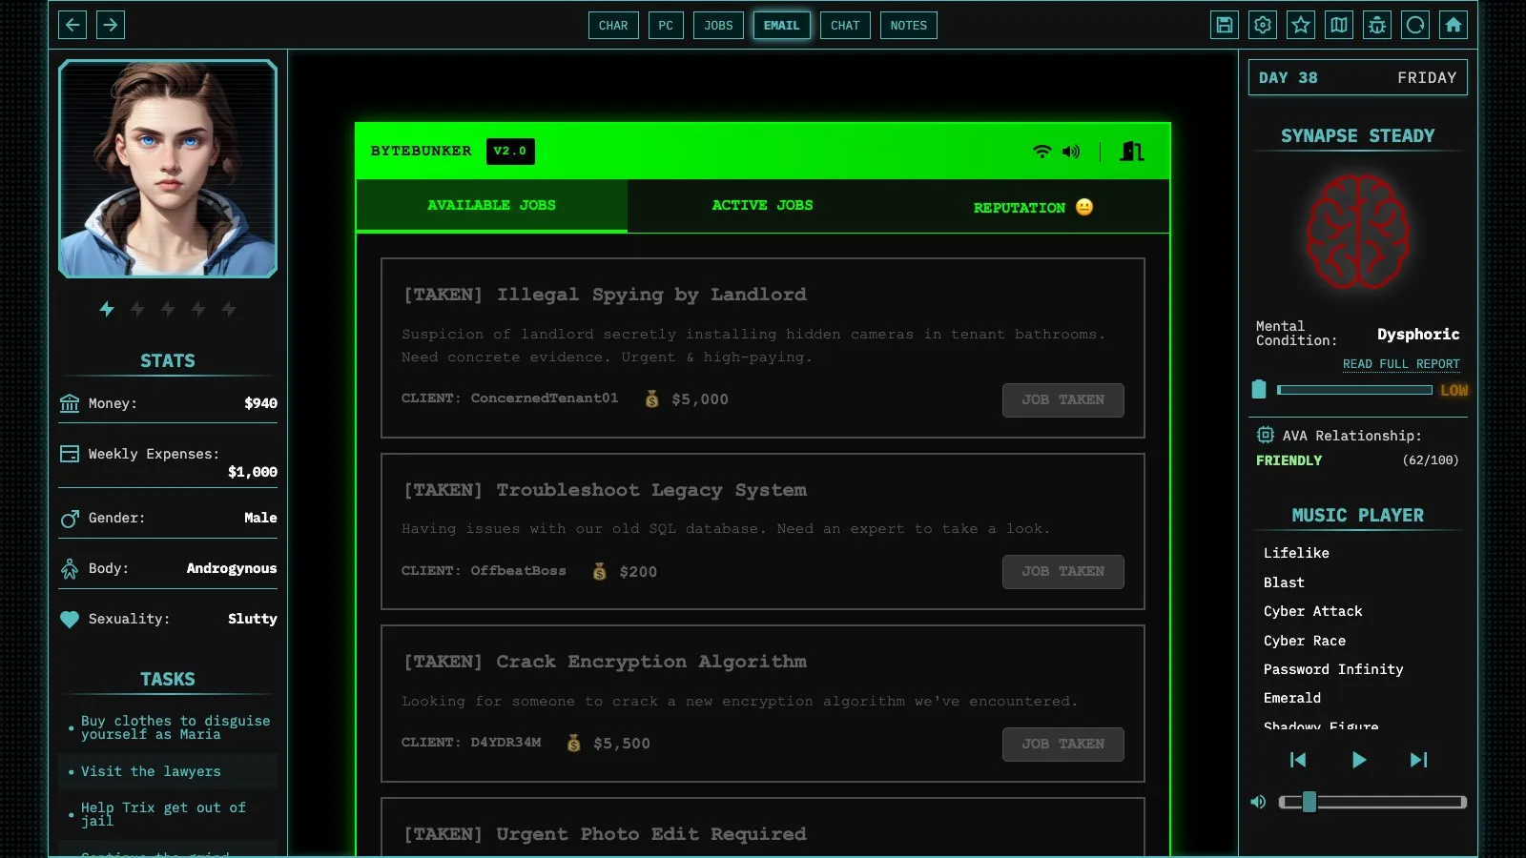
Task: Open settings via the gear icon
Action: point(1263,25)
